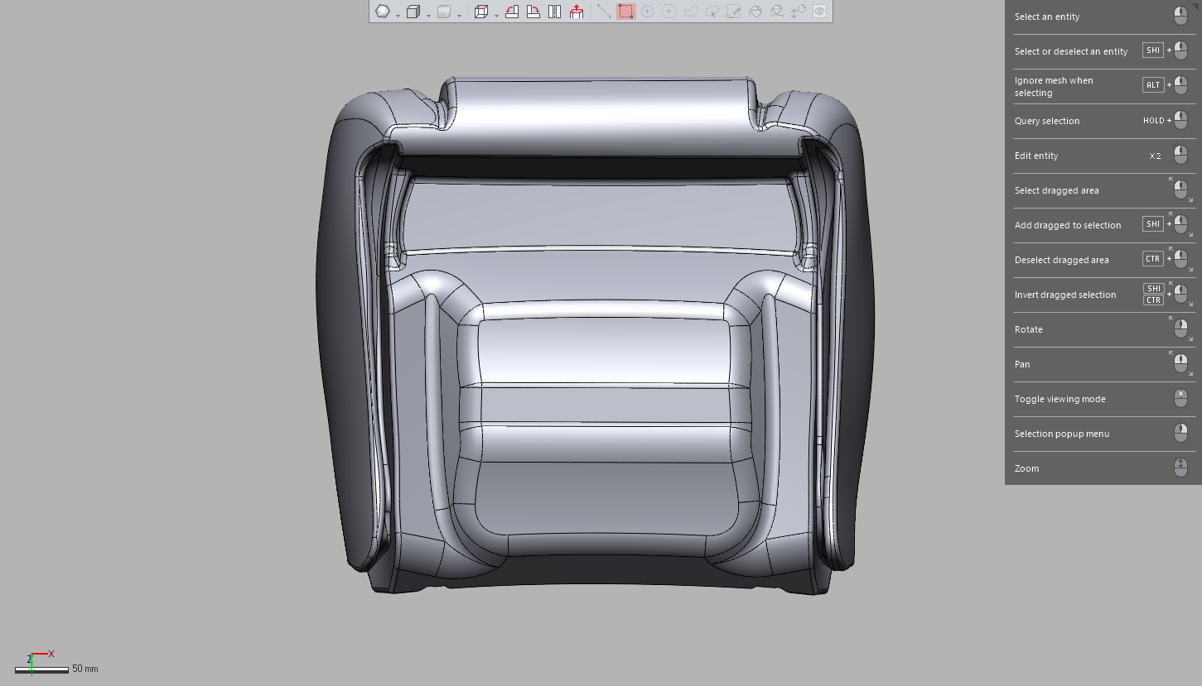Click the mouse icon beside "Zoom"
Image resolution: width=1202 pixels, height=686 pixels.
(1181, 468)
